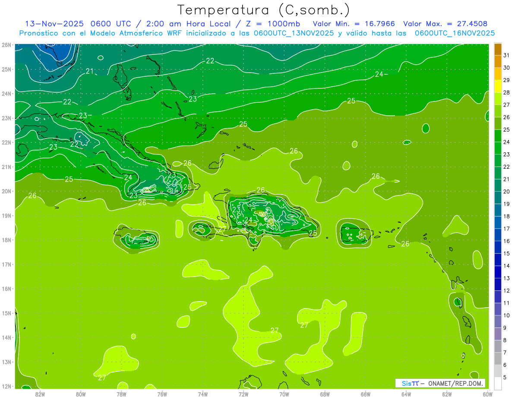Click the 15N latitude axis label

[x=6, y=313]
